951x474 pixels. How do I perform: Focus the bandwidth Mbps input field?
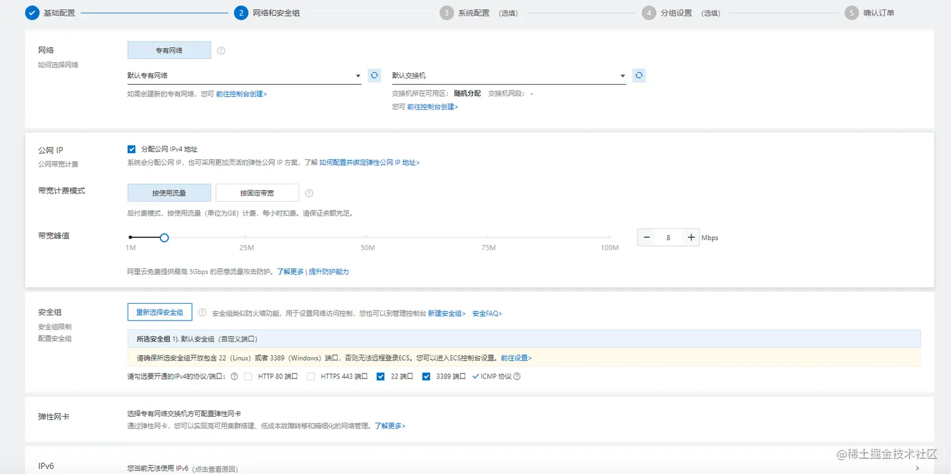pos(669,237)
